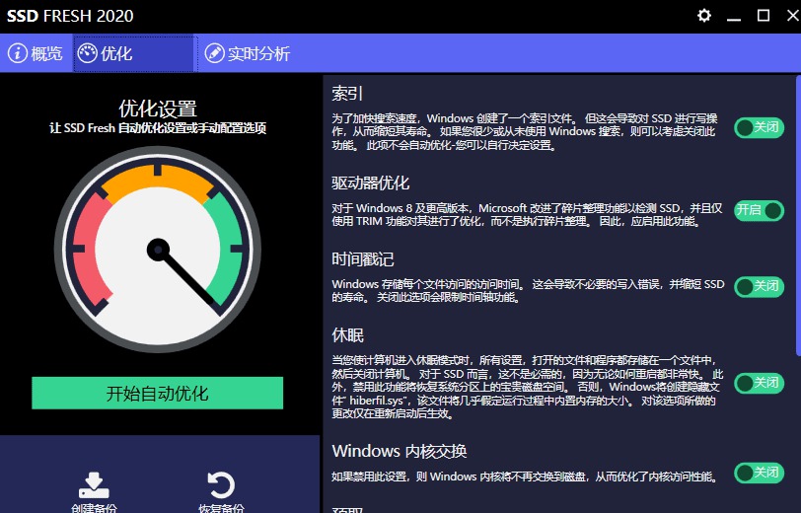Click the info icon beside 概览

click(18, 53)
